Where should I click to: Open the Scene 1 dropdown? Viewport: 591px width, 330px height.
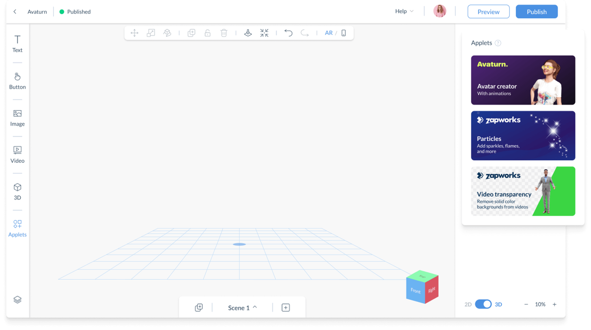click(x=242, y=307)
